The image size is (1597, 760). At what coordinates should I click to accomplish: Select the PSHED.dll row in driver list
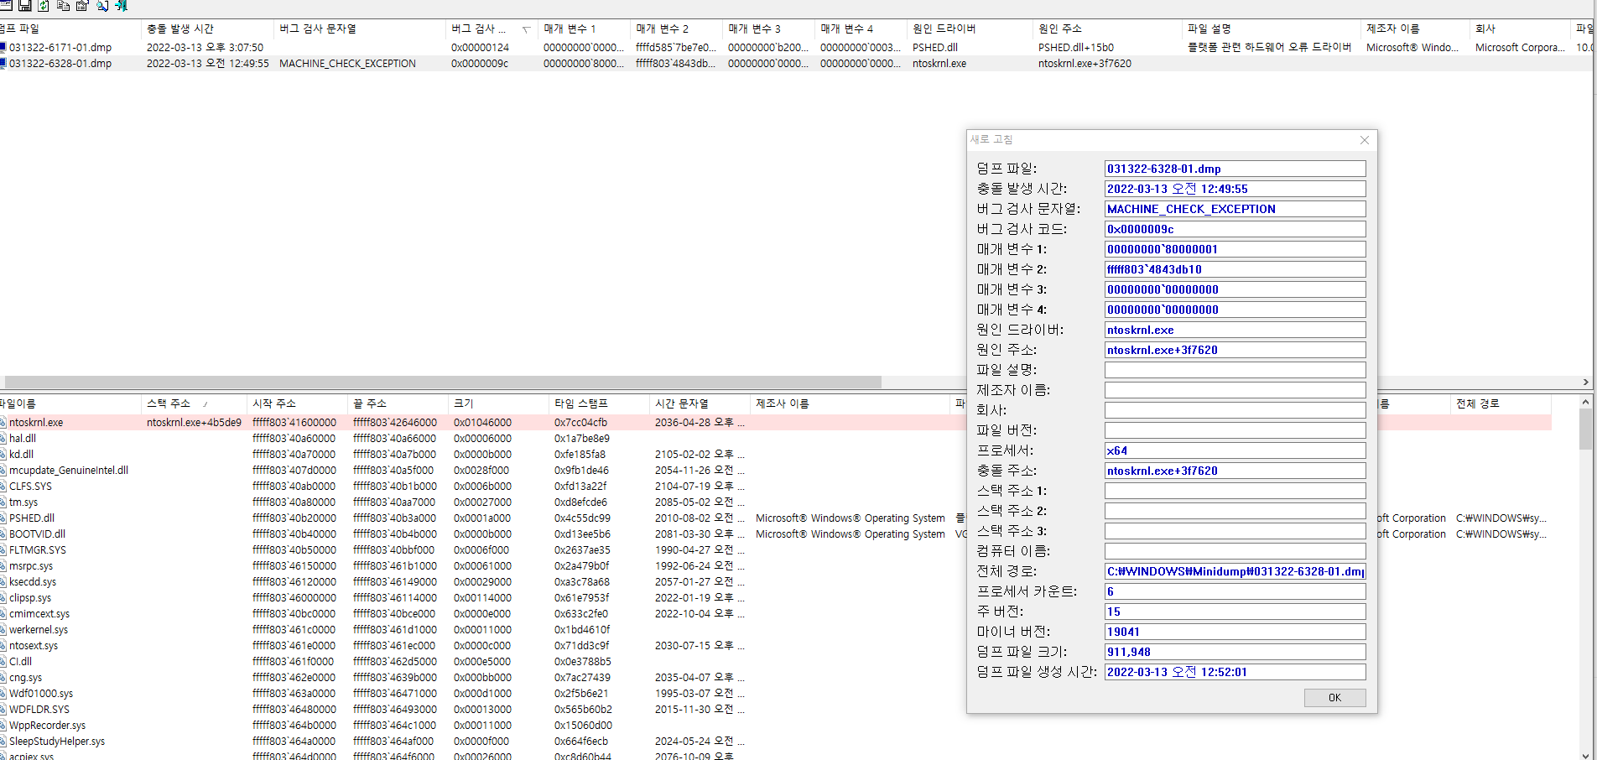tap(32, 518)
